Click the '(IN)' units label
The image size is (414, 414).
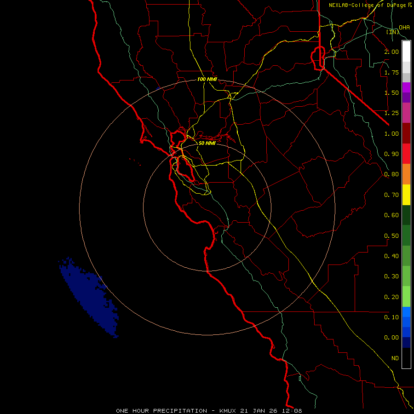(x=393, y=32)
